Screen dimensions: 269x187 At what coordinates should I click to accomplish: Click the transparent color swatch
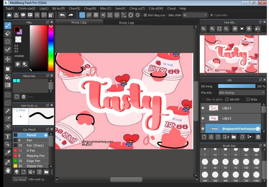(18, 39)
